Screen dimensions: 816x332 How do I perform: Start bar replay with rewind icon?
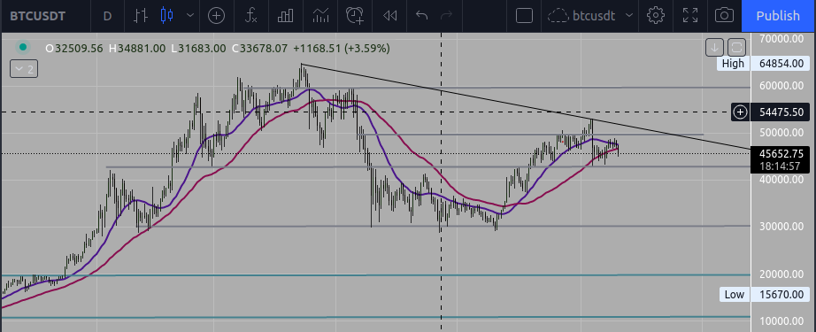[x=389, y=16]
